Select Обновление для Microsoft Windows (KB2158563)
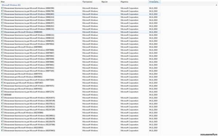 (81, 128)
